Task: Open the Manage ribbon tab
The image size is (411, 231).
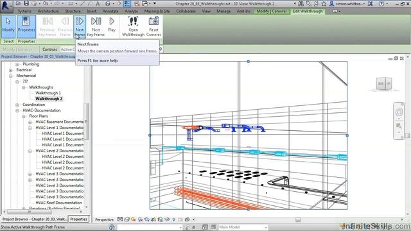Action: coord(223,12)
